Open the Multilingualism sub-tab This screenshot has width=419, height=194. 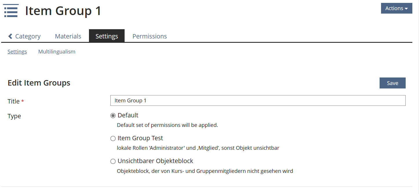(57, 52)
